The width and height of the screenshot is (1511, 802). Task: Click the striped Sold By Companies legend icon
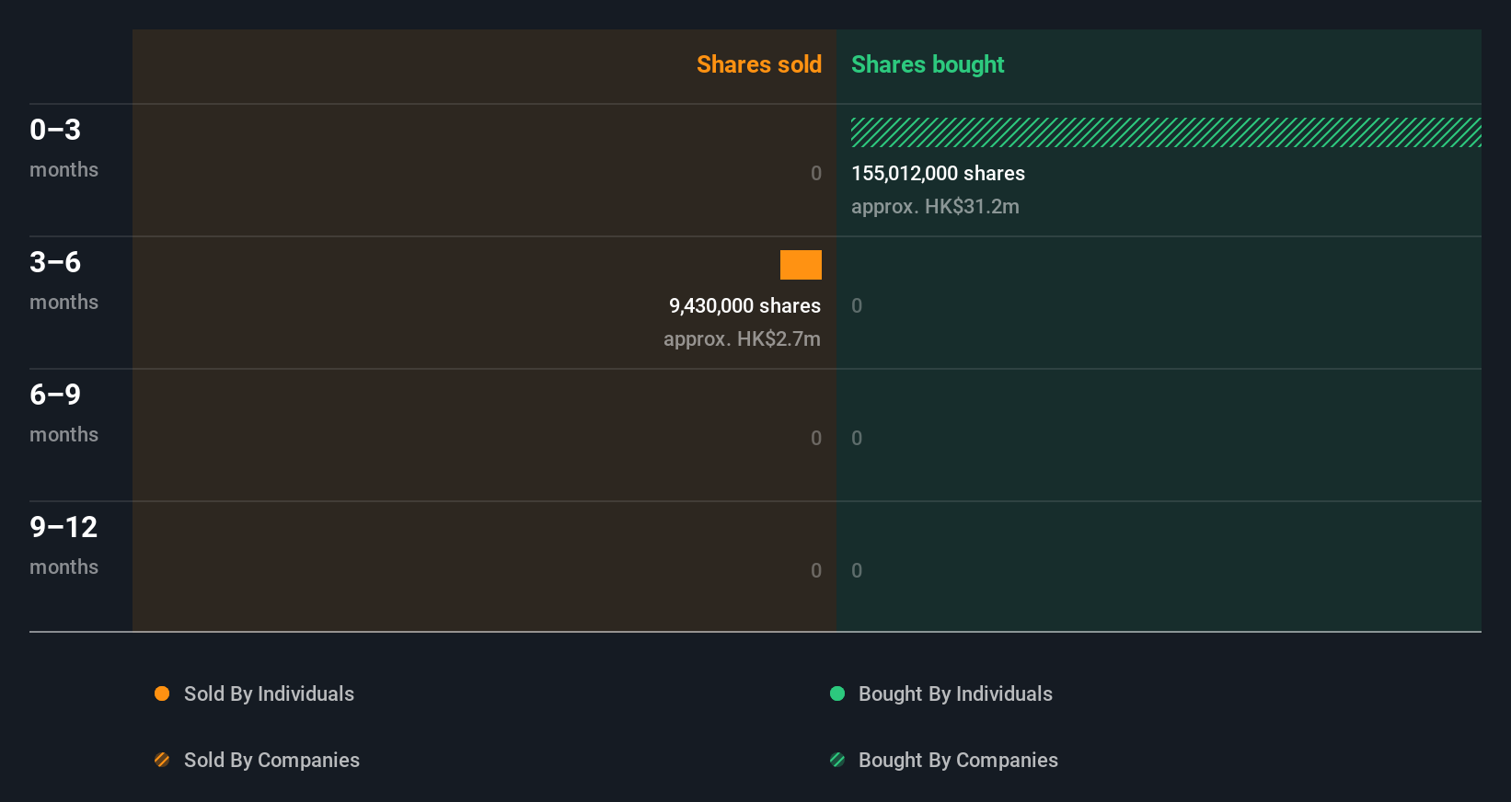[162, 760]
